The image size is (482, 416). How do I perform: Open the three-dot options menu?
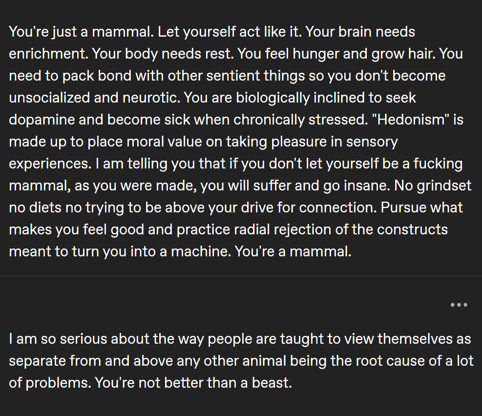(x=459, y=305)
